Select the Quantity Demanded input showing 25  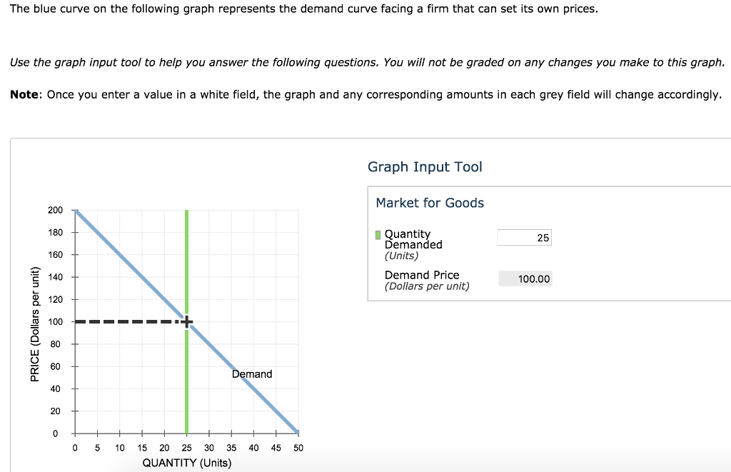pyautogui.click(x=524, y=237)
